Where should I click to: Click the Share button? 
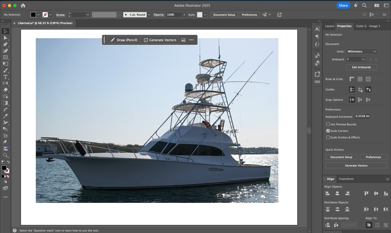[343, 5]
